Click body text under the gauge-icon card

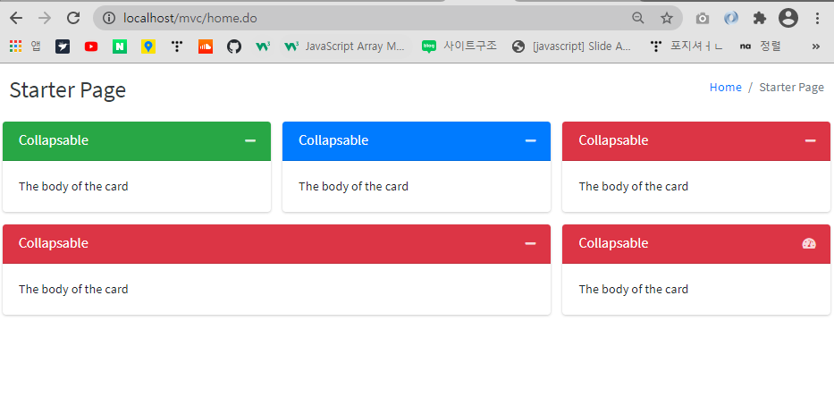[x=634, y=289]
